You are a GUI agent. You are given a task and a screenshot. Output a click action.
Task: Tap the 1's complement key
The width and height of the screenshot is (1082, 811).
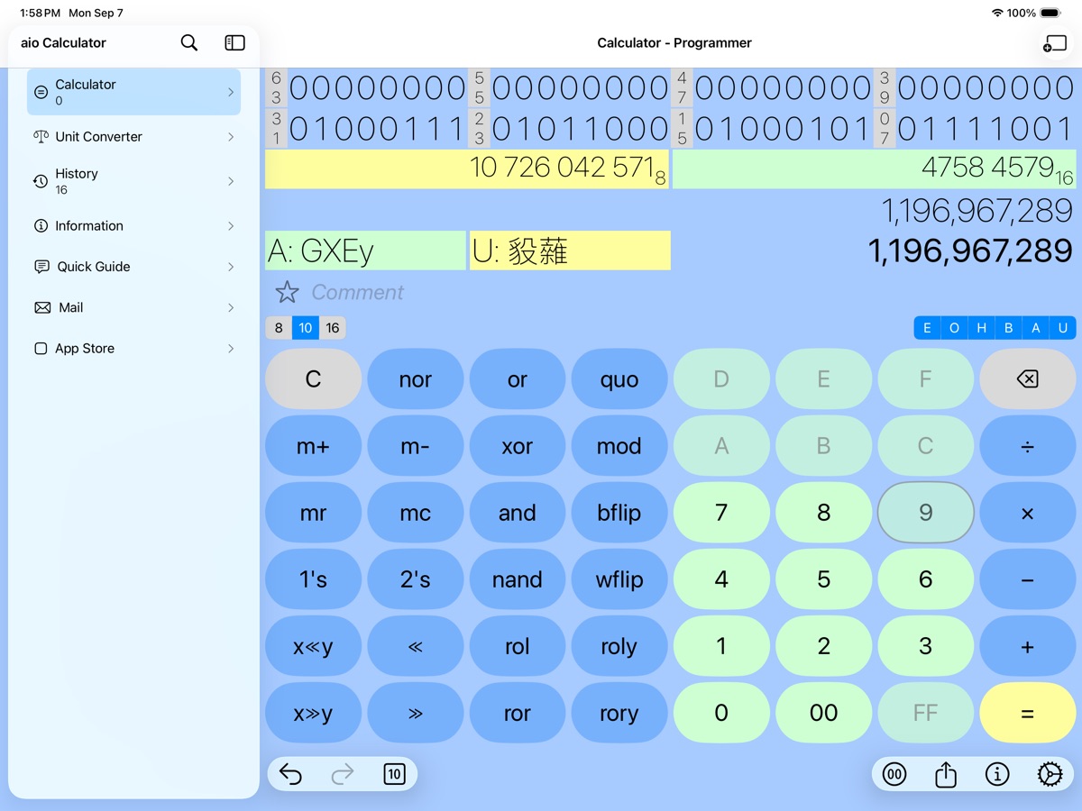(313, 579)
